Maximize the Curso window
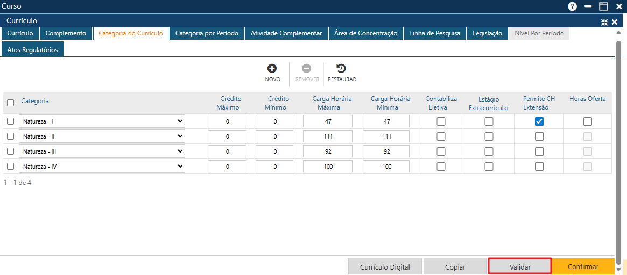Image resolution: width=627 pixels, height=275 pixels. [x=603, y=6]
